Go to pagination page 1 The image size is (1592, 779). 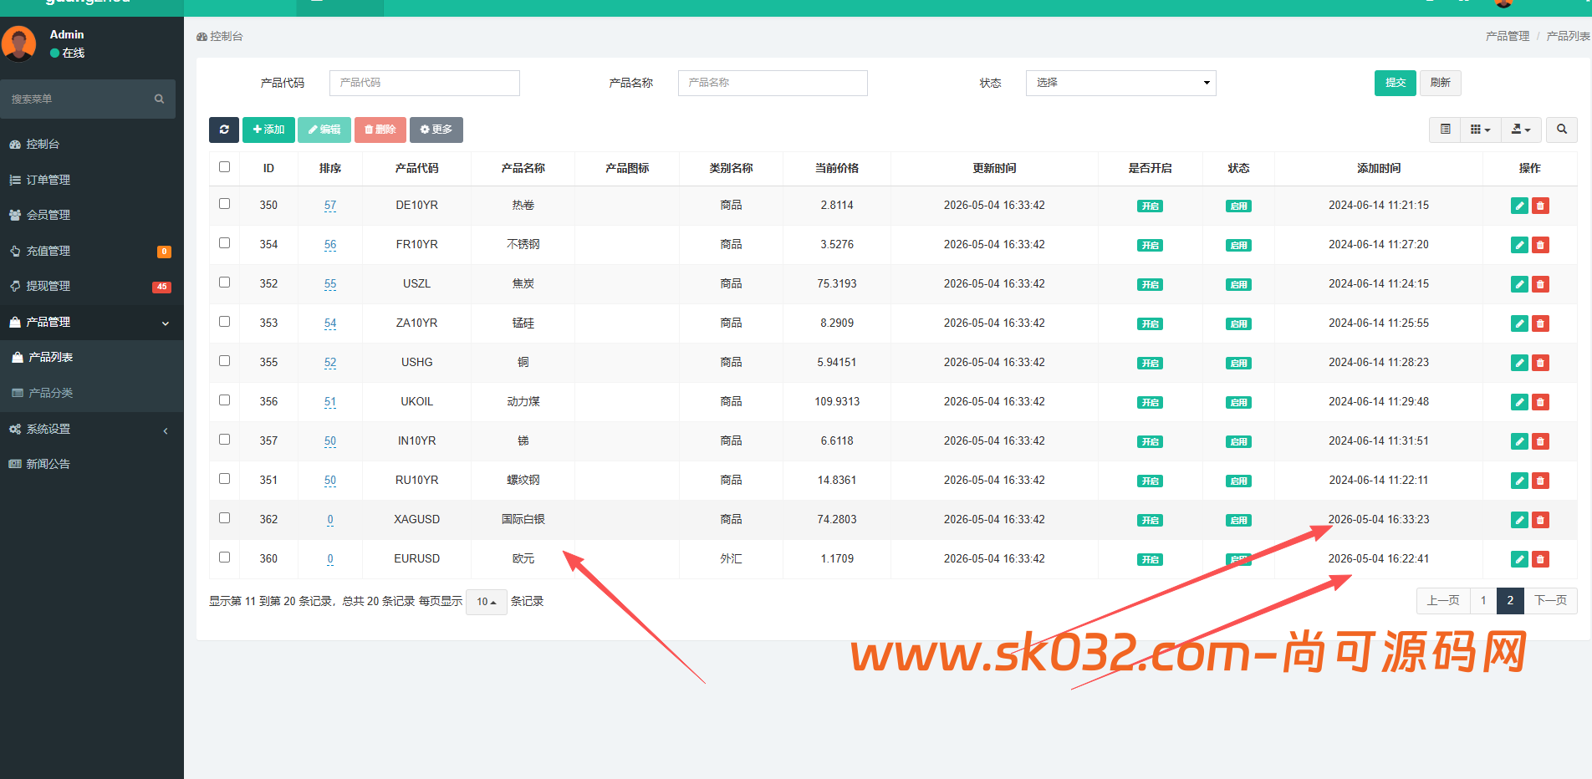pos(1483,601)
